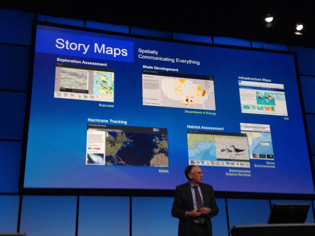The image size is (315, 236).
Task: Click the NOAA label
Action: pos(164,171)
